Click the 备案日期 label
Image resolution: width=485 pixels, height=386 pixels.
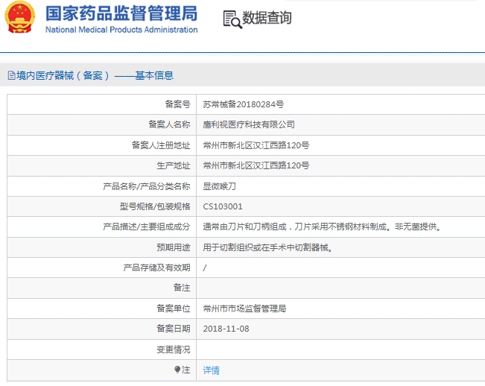[x=173, y=329]
